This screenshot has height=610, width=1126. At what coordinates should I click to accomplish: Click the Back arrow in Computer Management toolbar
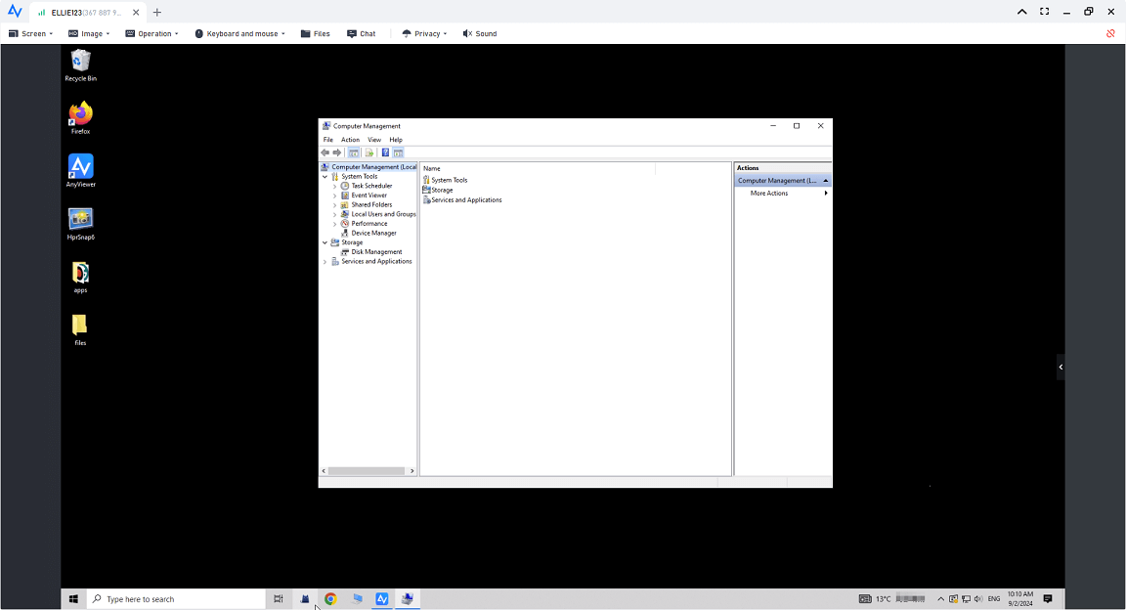(x=325, y=152)
